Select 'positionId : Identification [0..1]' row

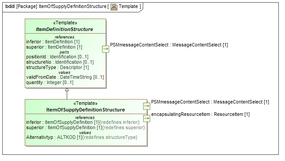pos(57,57)
